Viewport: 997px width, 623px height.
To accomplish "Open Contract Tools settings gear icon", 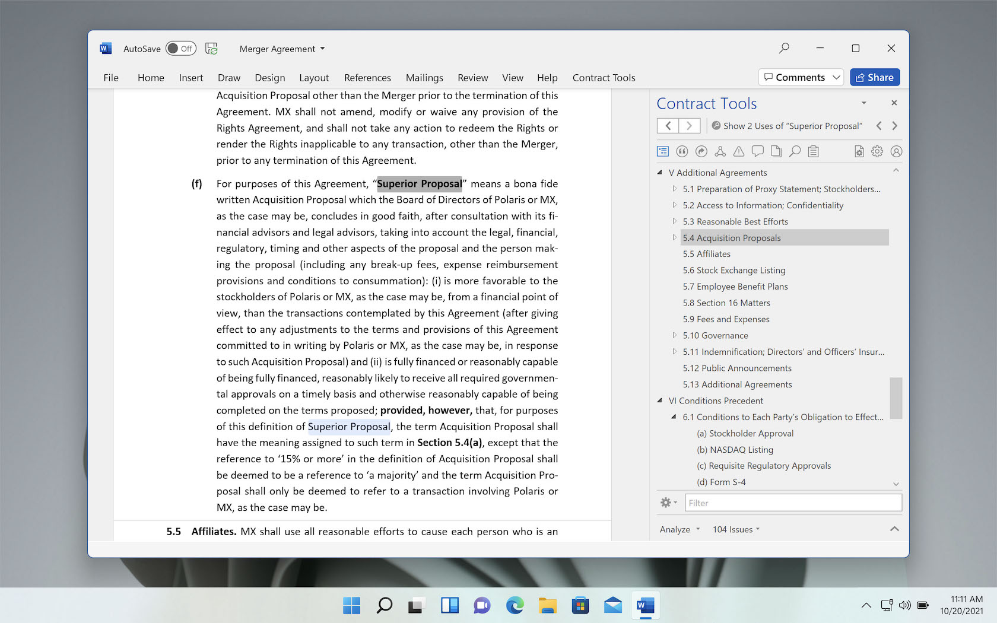I will coord(877,151).
